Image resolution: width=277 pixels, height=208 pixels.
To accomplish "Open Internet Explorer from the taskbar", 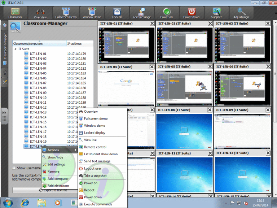I will (25, 202).
